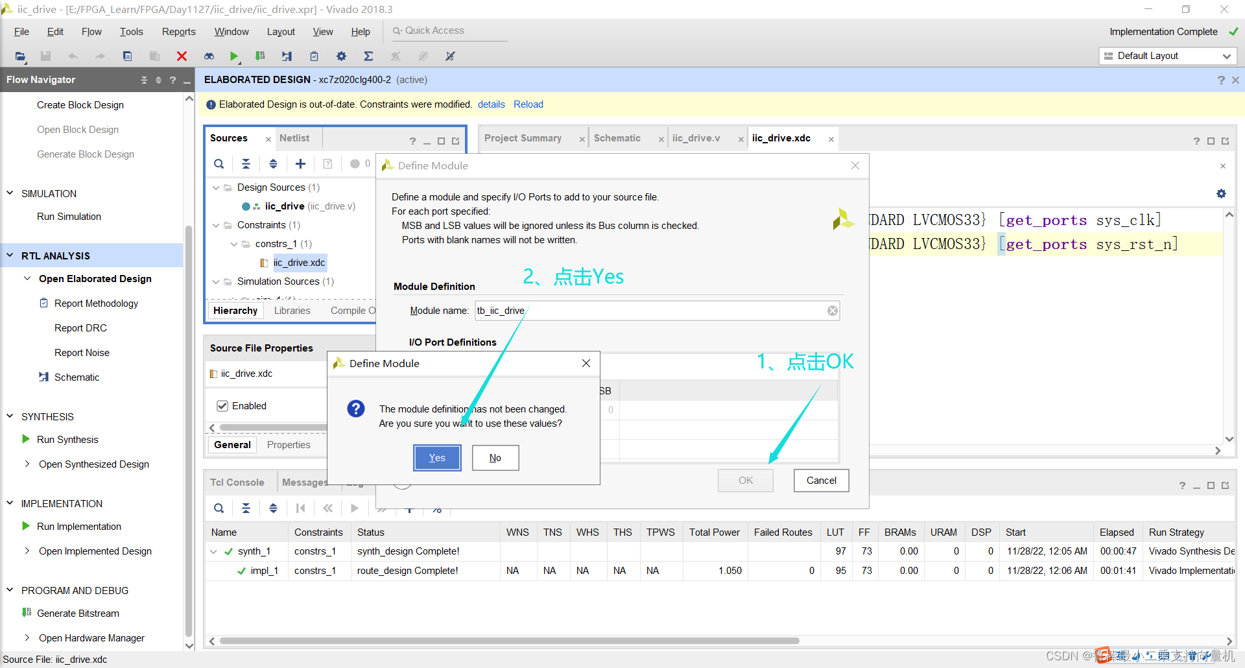Image resolution: width=1245 pixels, height=668 pixels.
Task: Open the Default Layout dropdown
Action: click(x=1168, y=56)
